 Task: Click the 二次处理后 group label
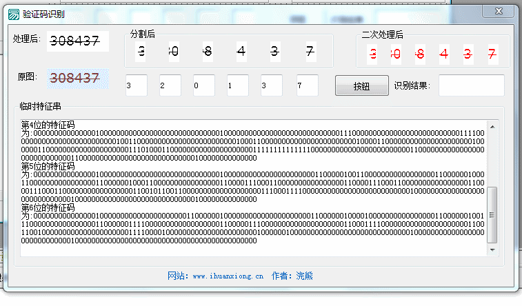tap(383, 34)
